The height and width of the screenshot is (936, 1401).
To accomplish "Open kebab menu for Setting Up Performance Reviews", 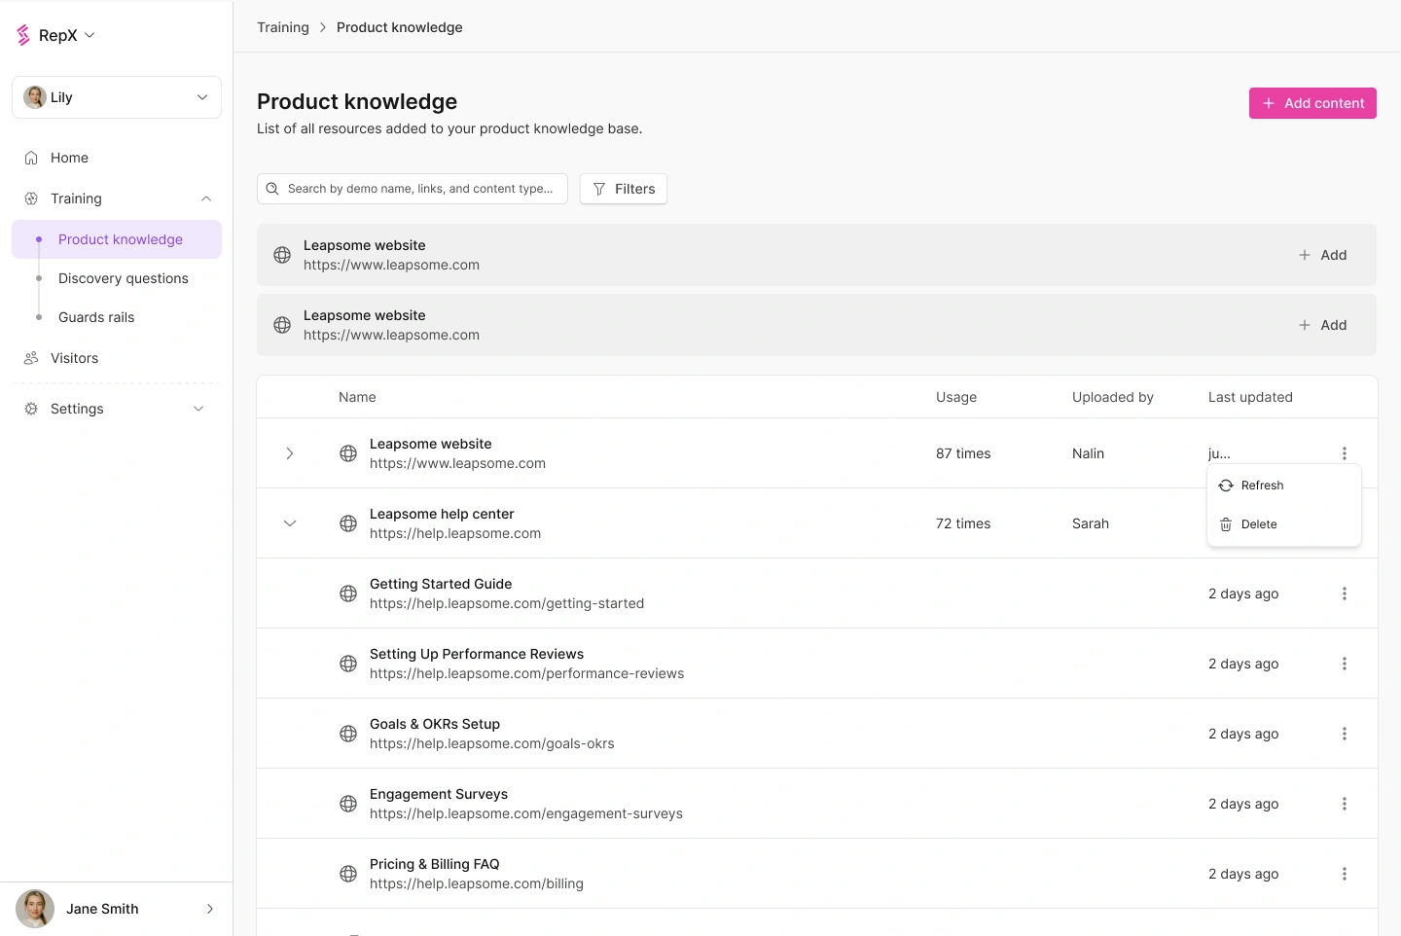I will (x=1345, y=664).
